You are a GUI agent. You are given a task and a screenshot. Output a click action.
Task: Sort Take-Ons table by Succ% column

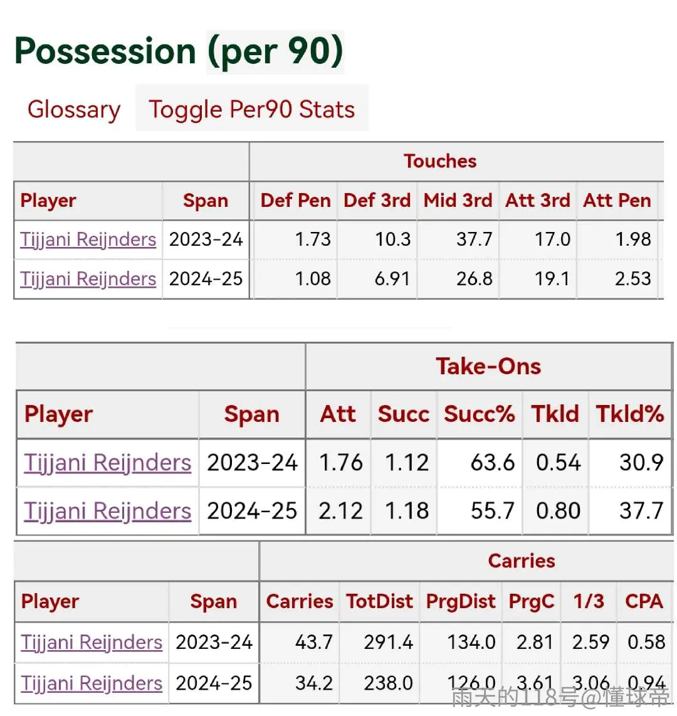[480, 414]
